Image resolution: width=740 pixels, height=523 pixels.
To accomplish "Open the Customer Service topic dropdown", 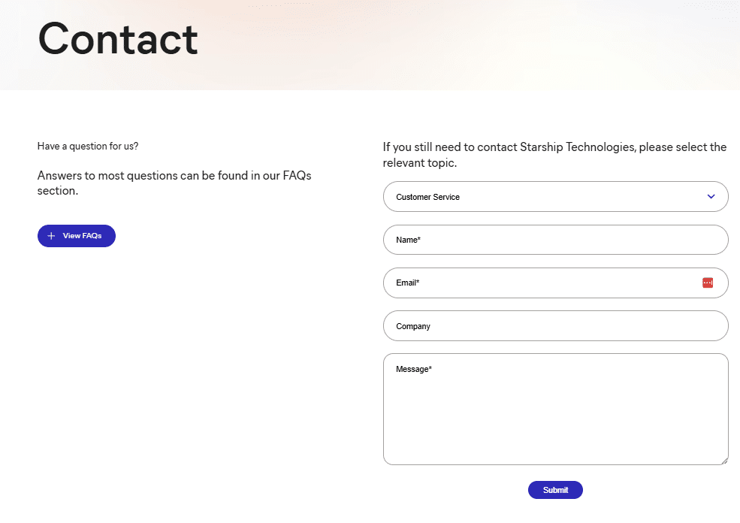I will coord(555,197).
